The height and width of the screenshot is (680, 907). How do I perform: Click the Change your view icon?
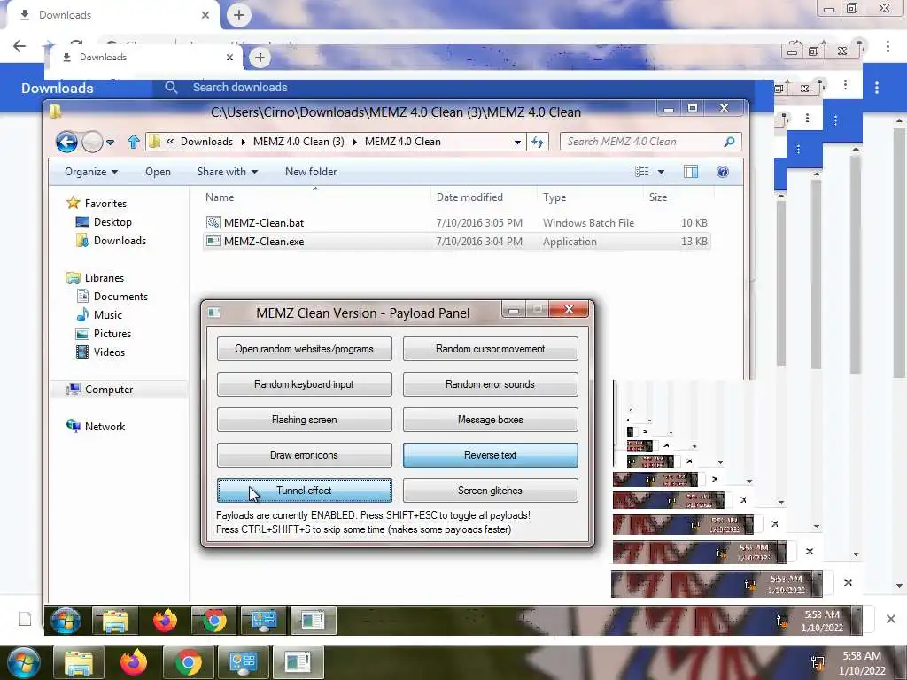coord(641,172)
